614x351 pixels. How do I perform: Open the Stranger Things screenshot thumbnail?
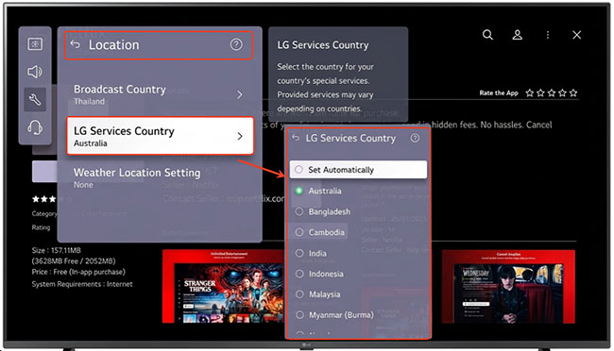click(x=223, y=287)
